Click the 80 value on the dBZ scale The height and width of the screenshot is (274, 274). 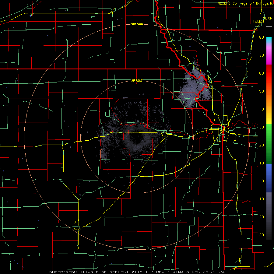[262, 37]
